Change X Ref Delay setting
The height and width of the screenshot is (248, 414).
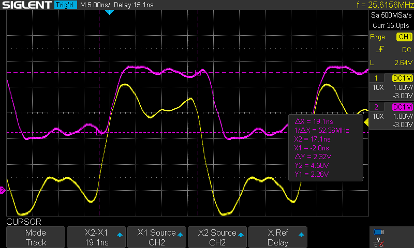coord(278,237)
